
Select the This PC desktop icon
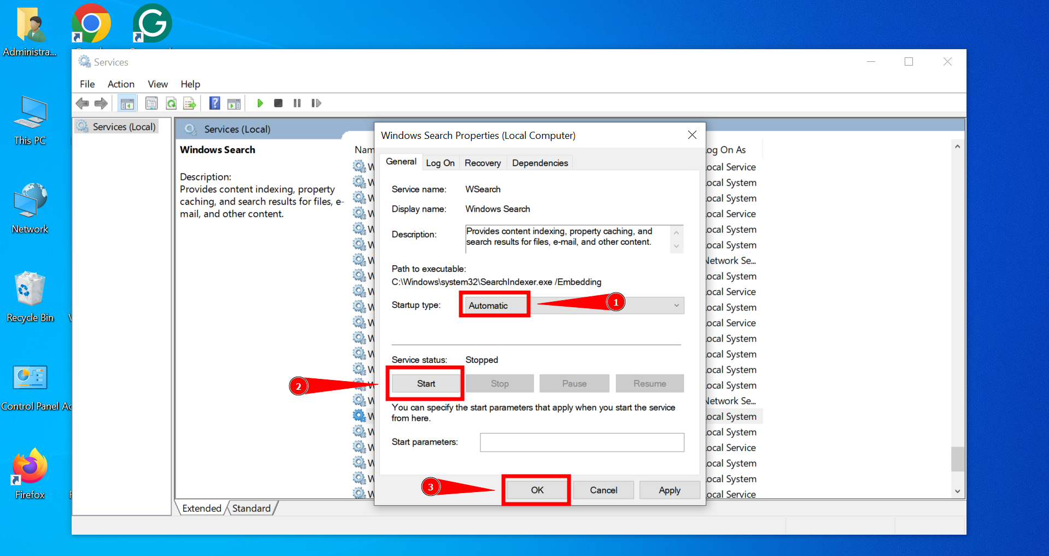tap(30, 120)
